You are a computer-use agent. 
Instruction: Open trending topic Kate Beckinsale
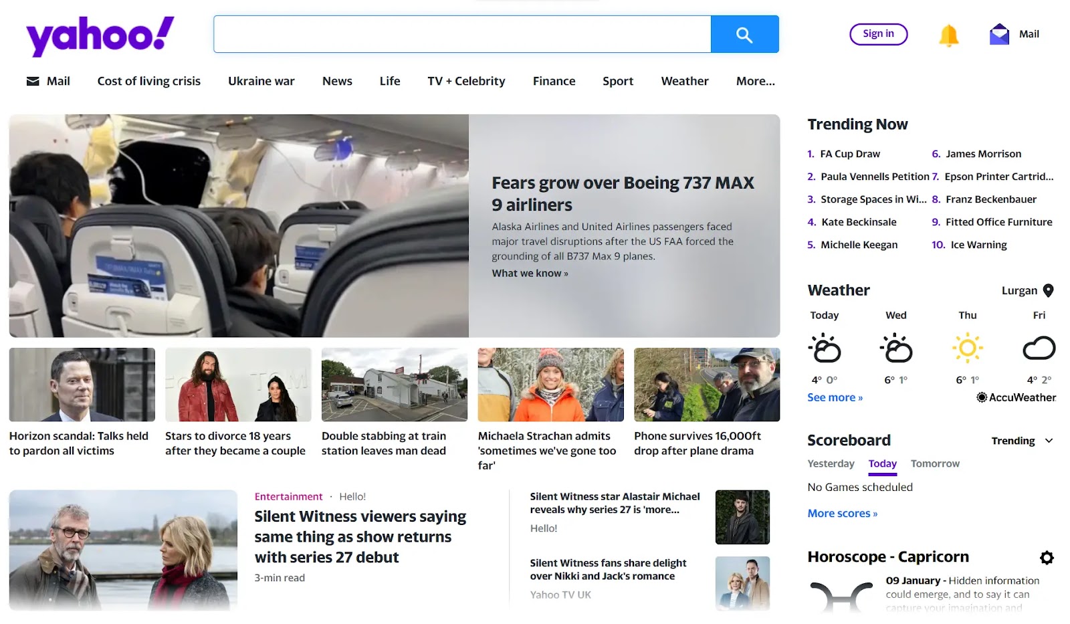point(859,222)
